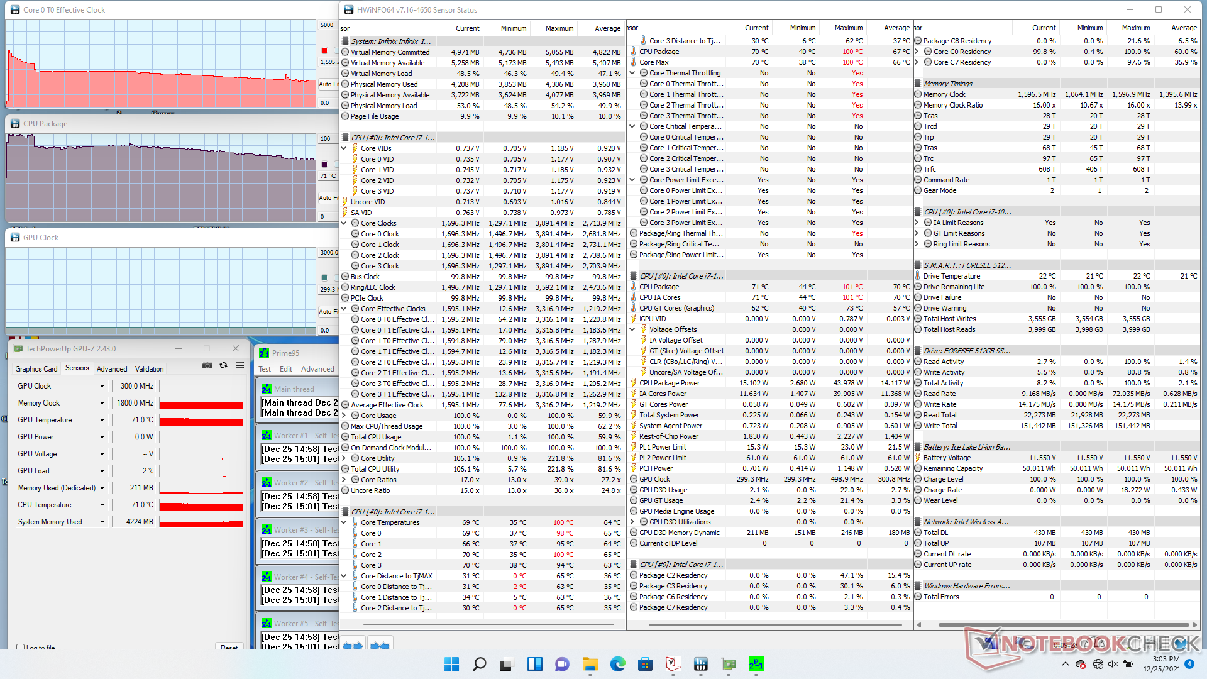Click HWiNFO left-right blue arrows button

[x=353, y=645]
